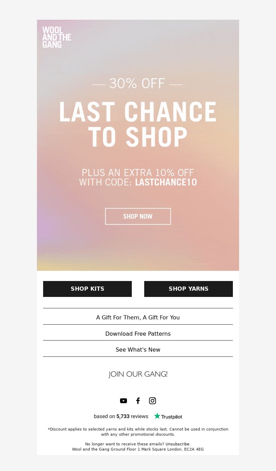Viewport: 276px width, 471px height.
Task: Click the LASTCHANCE10 promo code text
Action: (x=166, y=182)
